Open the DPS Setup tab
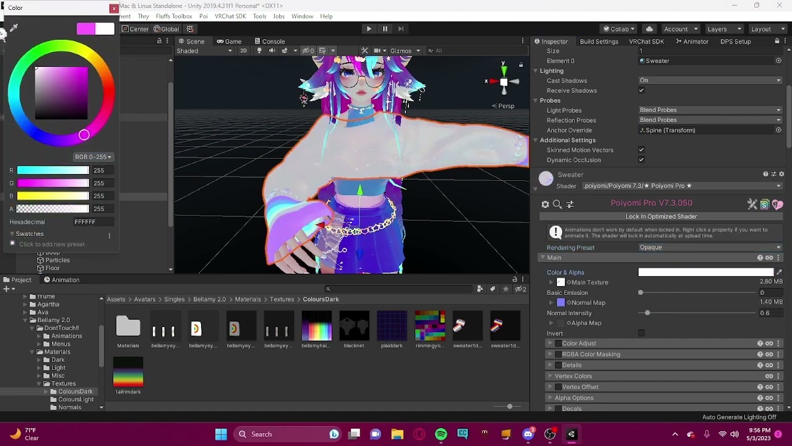The width and height of the screenshot is (792, 446). (x=736, y=42)
